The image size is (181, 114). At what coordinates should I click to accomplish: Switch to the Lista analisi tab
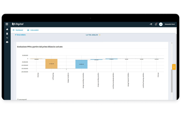pos(33,30)
